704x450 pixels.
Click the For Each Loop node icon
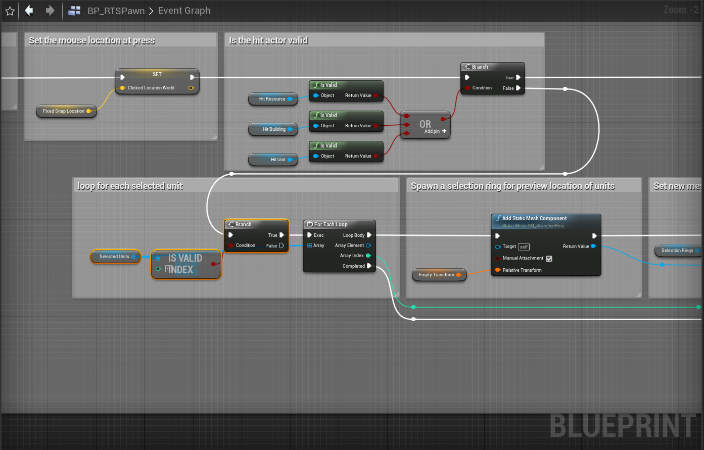310,224
